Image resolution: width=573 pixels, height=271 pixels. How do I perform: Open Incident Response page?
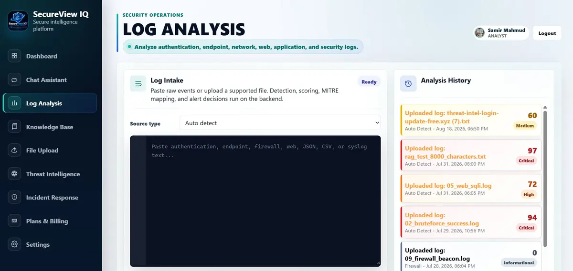click(x=50, y=197)
